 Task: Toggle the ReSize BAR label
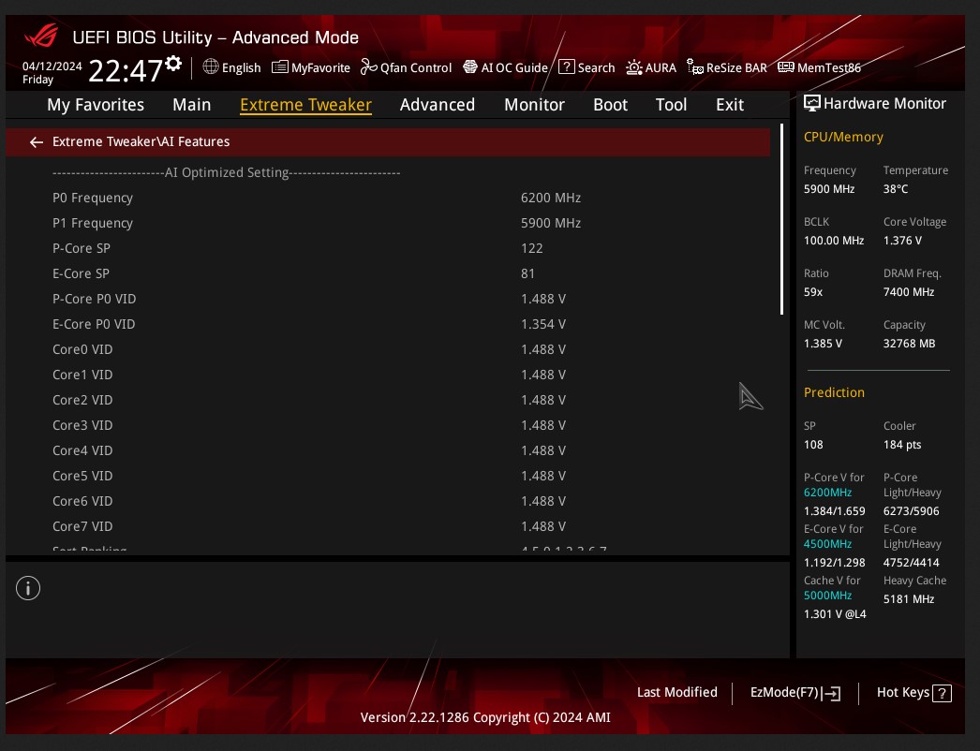click(x=736, y=67)
